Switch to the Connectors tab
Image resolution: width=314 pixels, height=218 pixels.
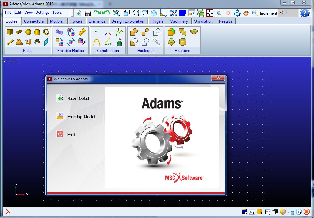34,21
